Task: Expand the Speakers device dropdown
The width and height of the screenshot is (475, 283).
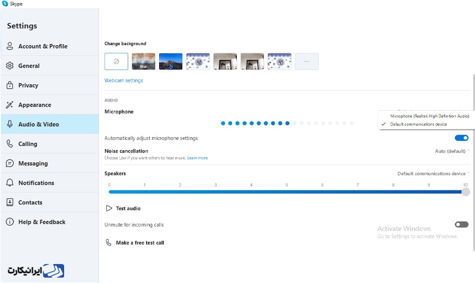Action: click(x=433, y=174)
